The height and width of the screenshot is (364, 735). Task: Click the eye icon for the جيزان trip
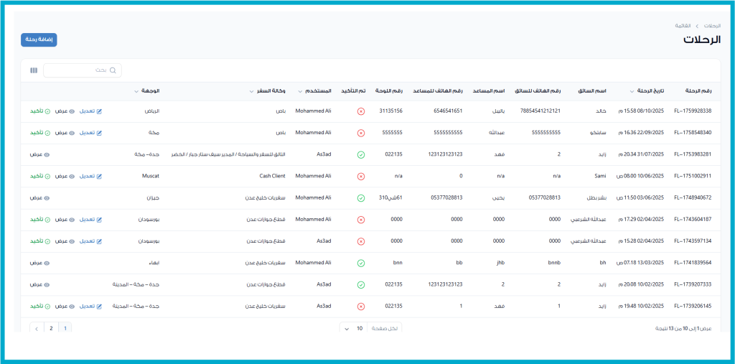[x=47, y=197]
